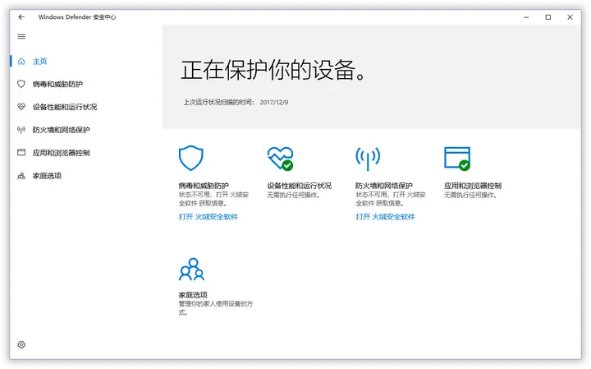Click the 正在保护你的设备 headline

(273, 70)
